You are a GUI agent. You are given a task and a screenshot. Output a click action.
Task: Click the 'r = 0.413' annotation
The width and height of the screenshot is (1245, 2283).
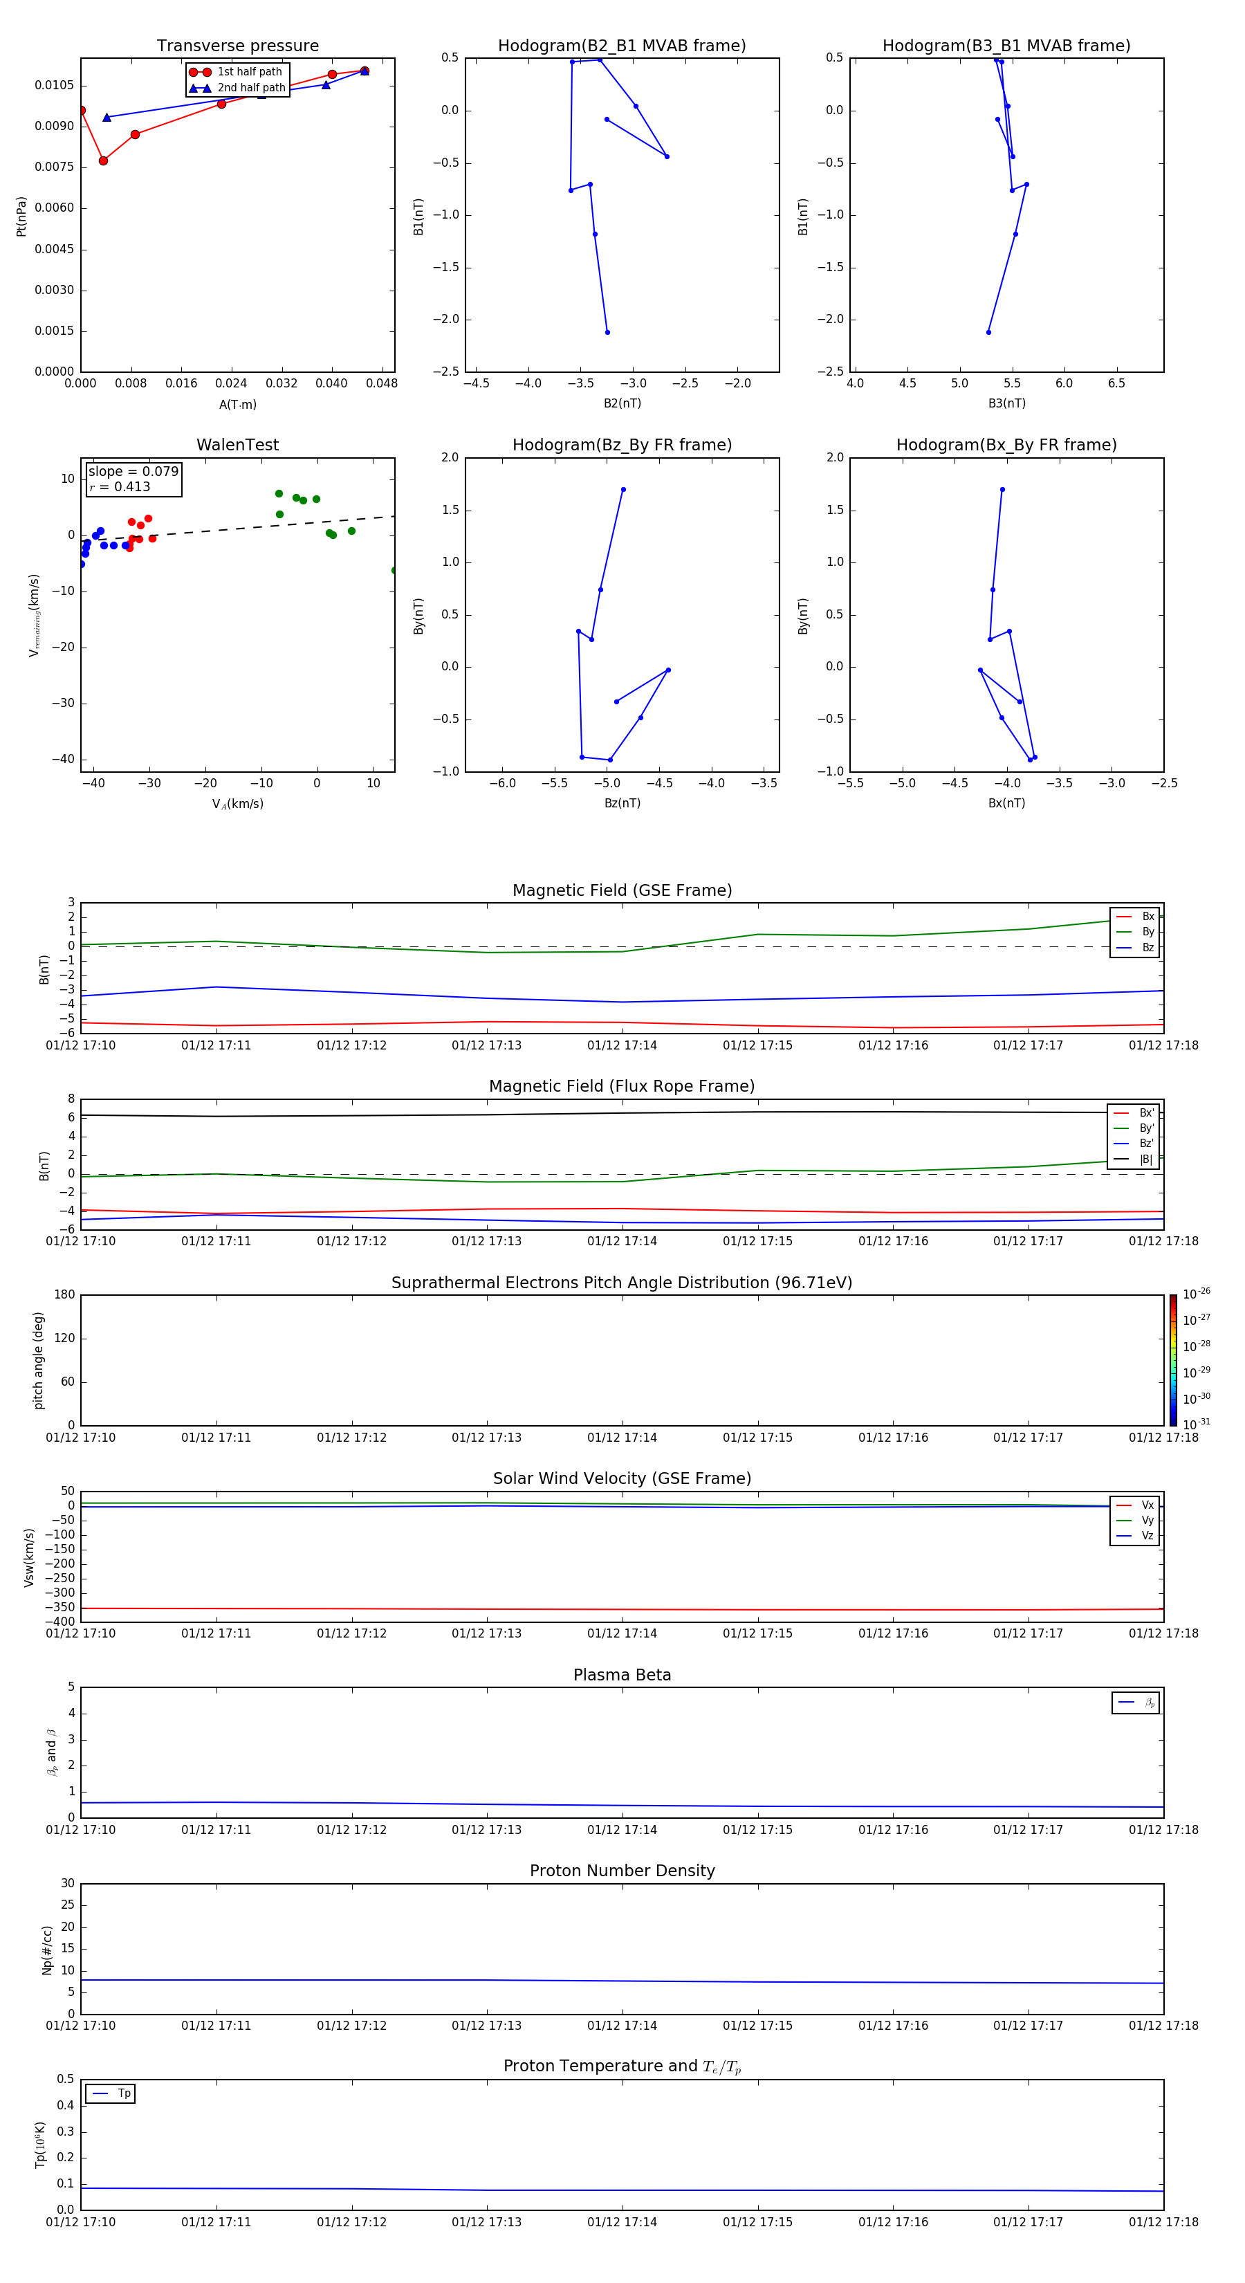pyautogui.click(x=120, y=486)
